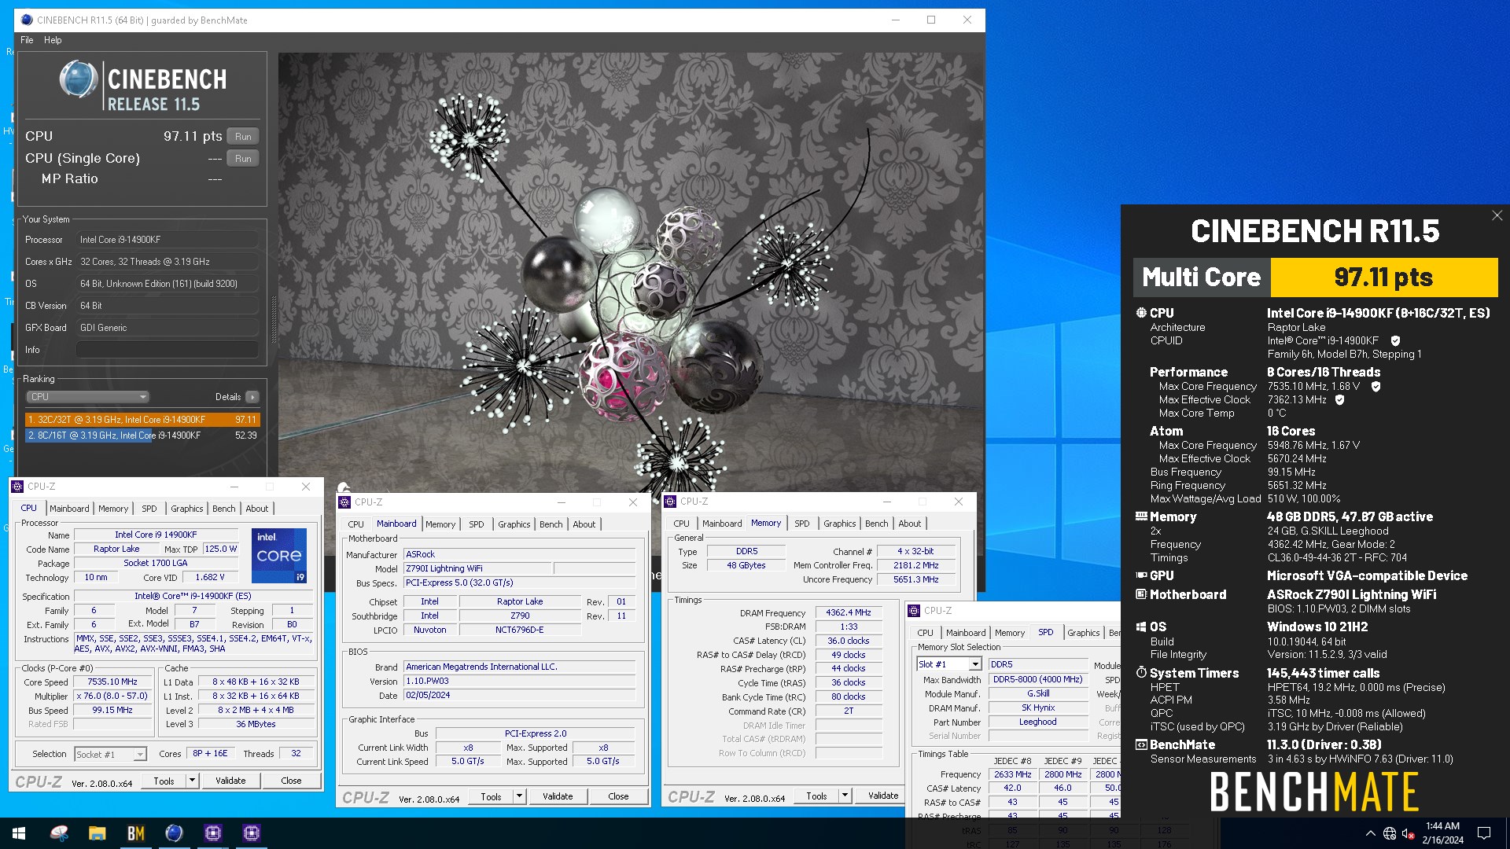Open the Slot #1 memory slot dropdown
The width and height of the screenshot is (1510, 849).
click(949, 664)
